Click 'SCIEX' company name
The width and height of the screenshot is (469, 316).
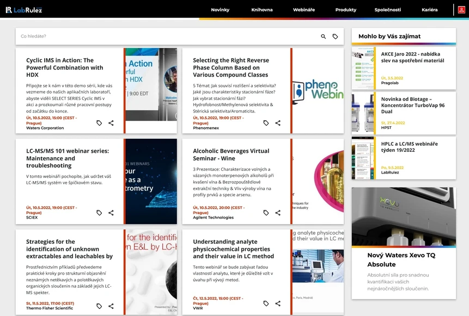(32, 218)
